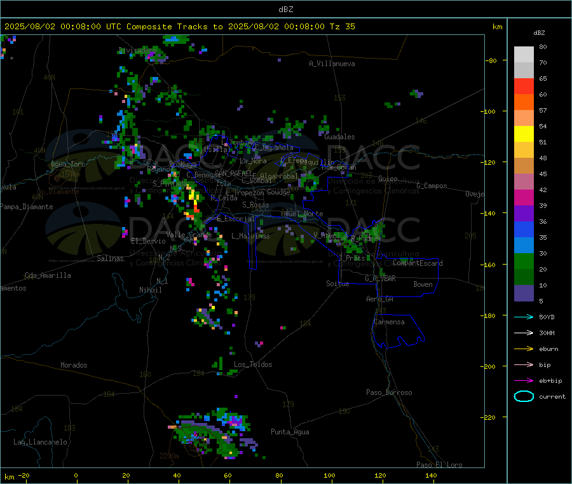
Task: Click the 140 km x-axis tick label
Action: point(431,475)
